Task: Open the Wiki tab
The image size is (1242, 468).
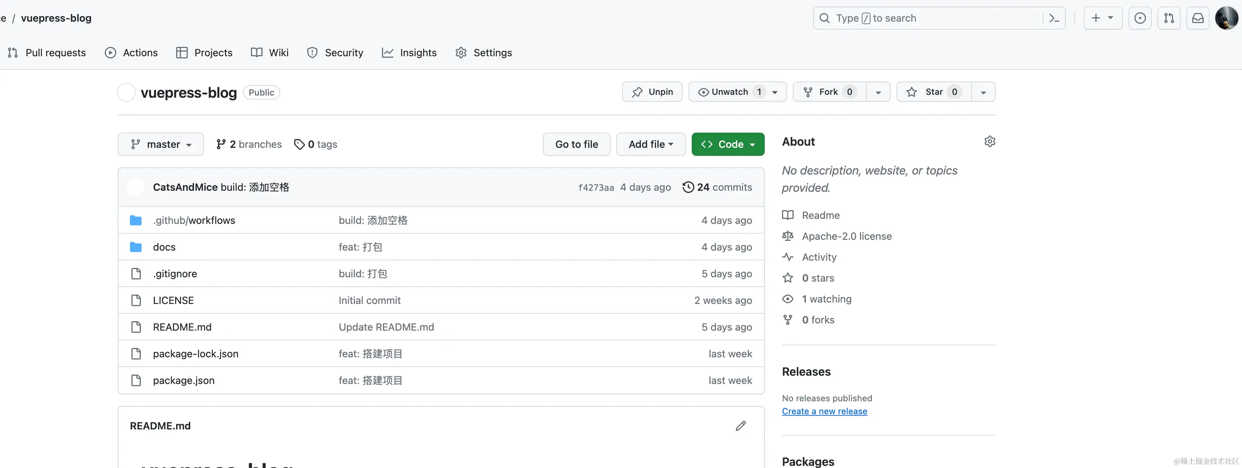Action: click(x=269, y=53)
